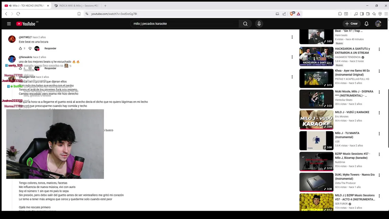Click the Crear button
Screen dimensions: 389x219
point(351,24)
